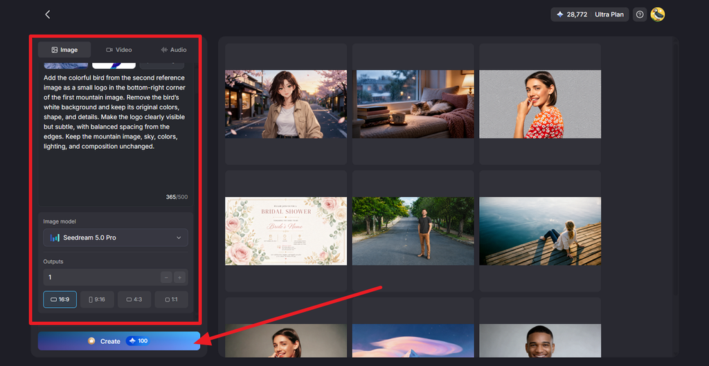Select the 16:9 aspect ratio
709x366 pixels.
[60, 300]
